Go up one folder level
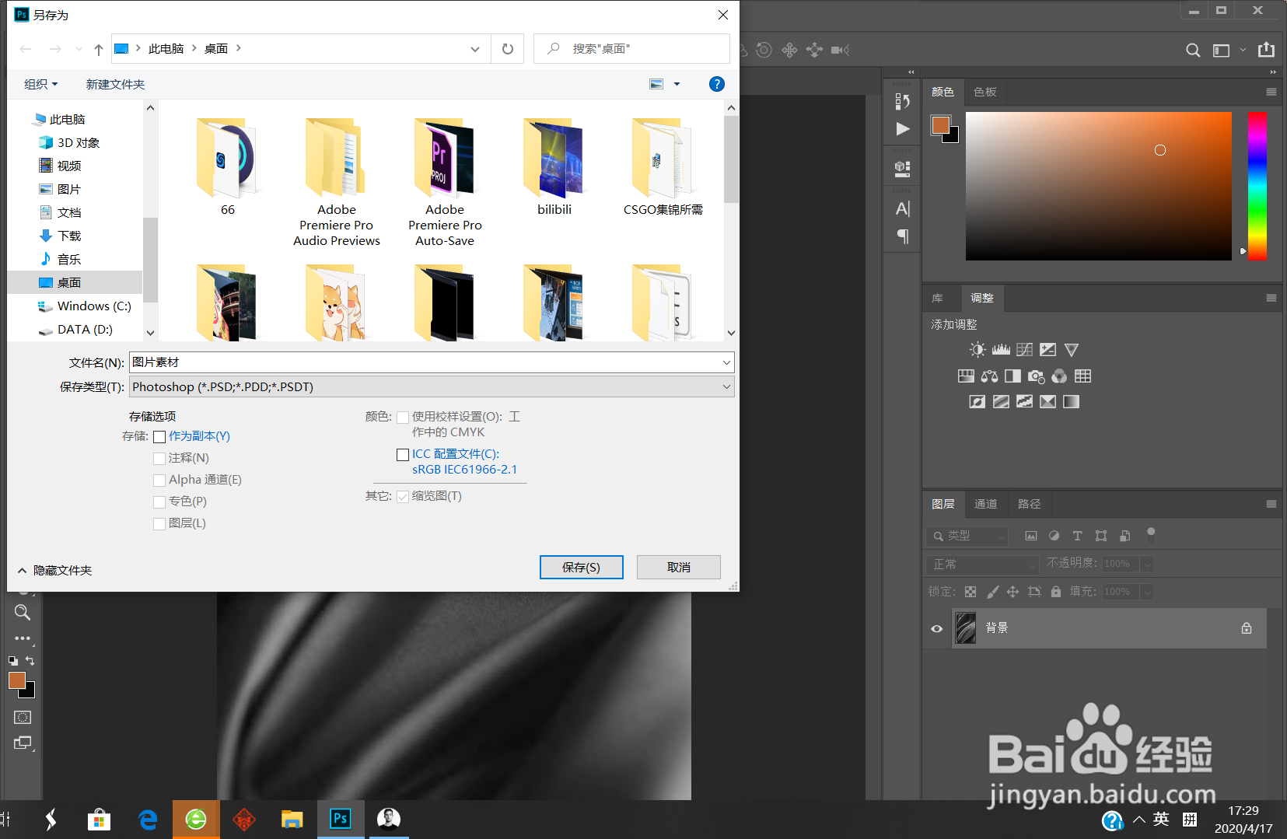1287x839 pixels. point(99,50)
